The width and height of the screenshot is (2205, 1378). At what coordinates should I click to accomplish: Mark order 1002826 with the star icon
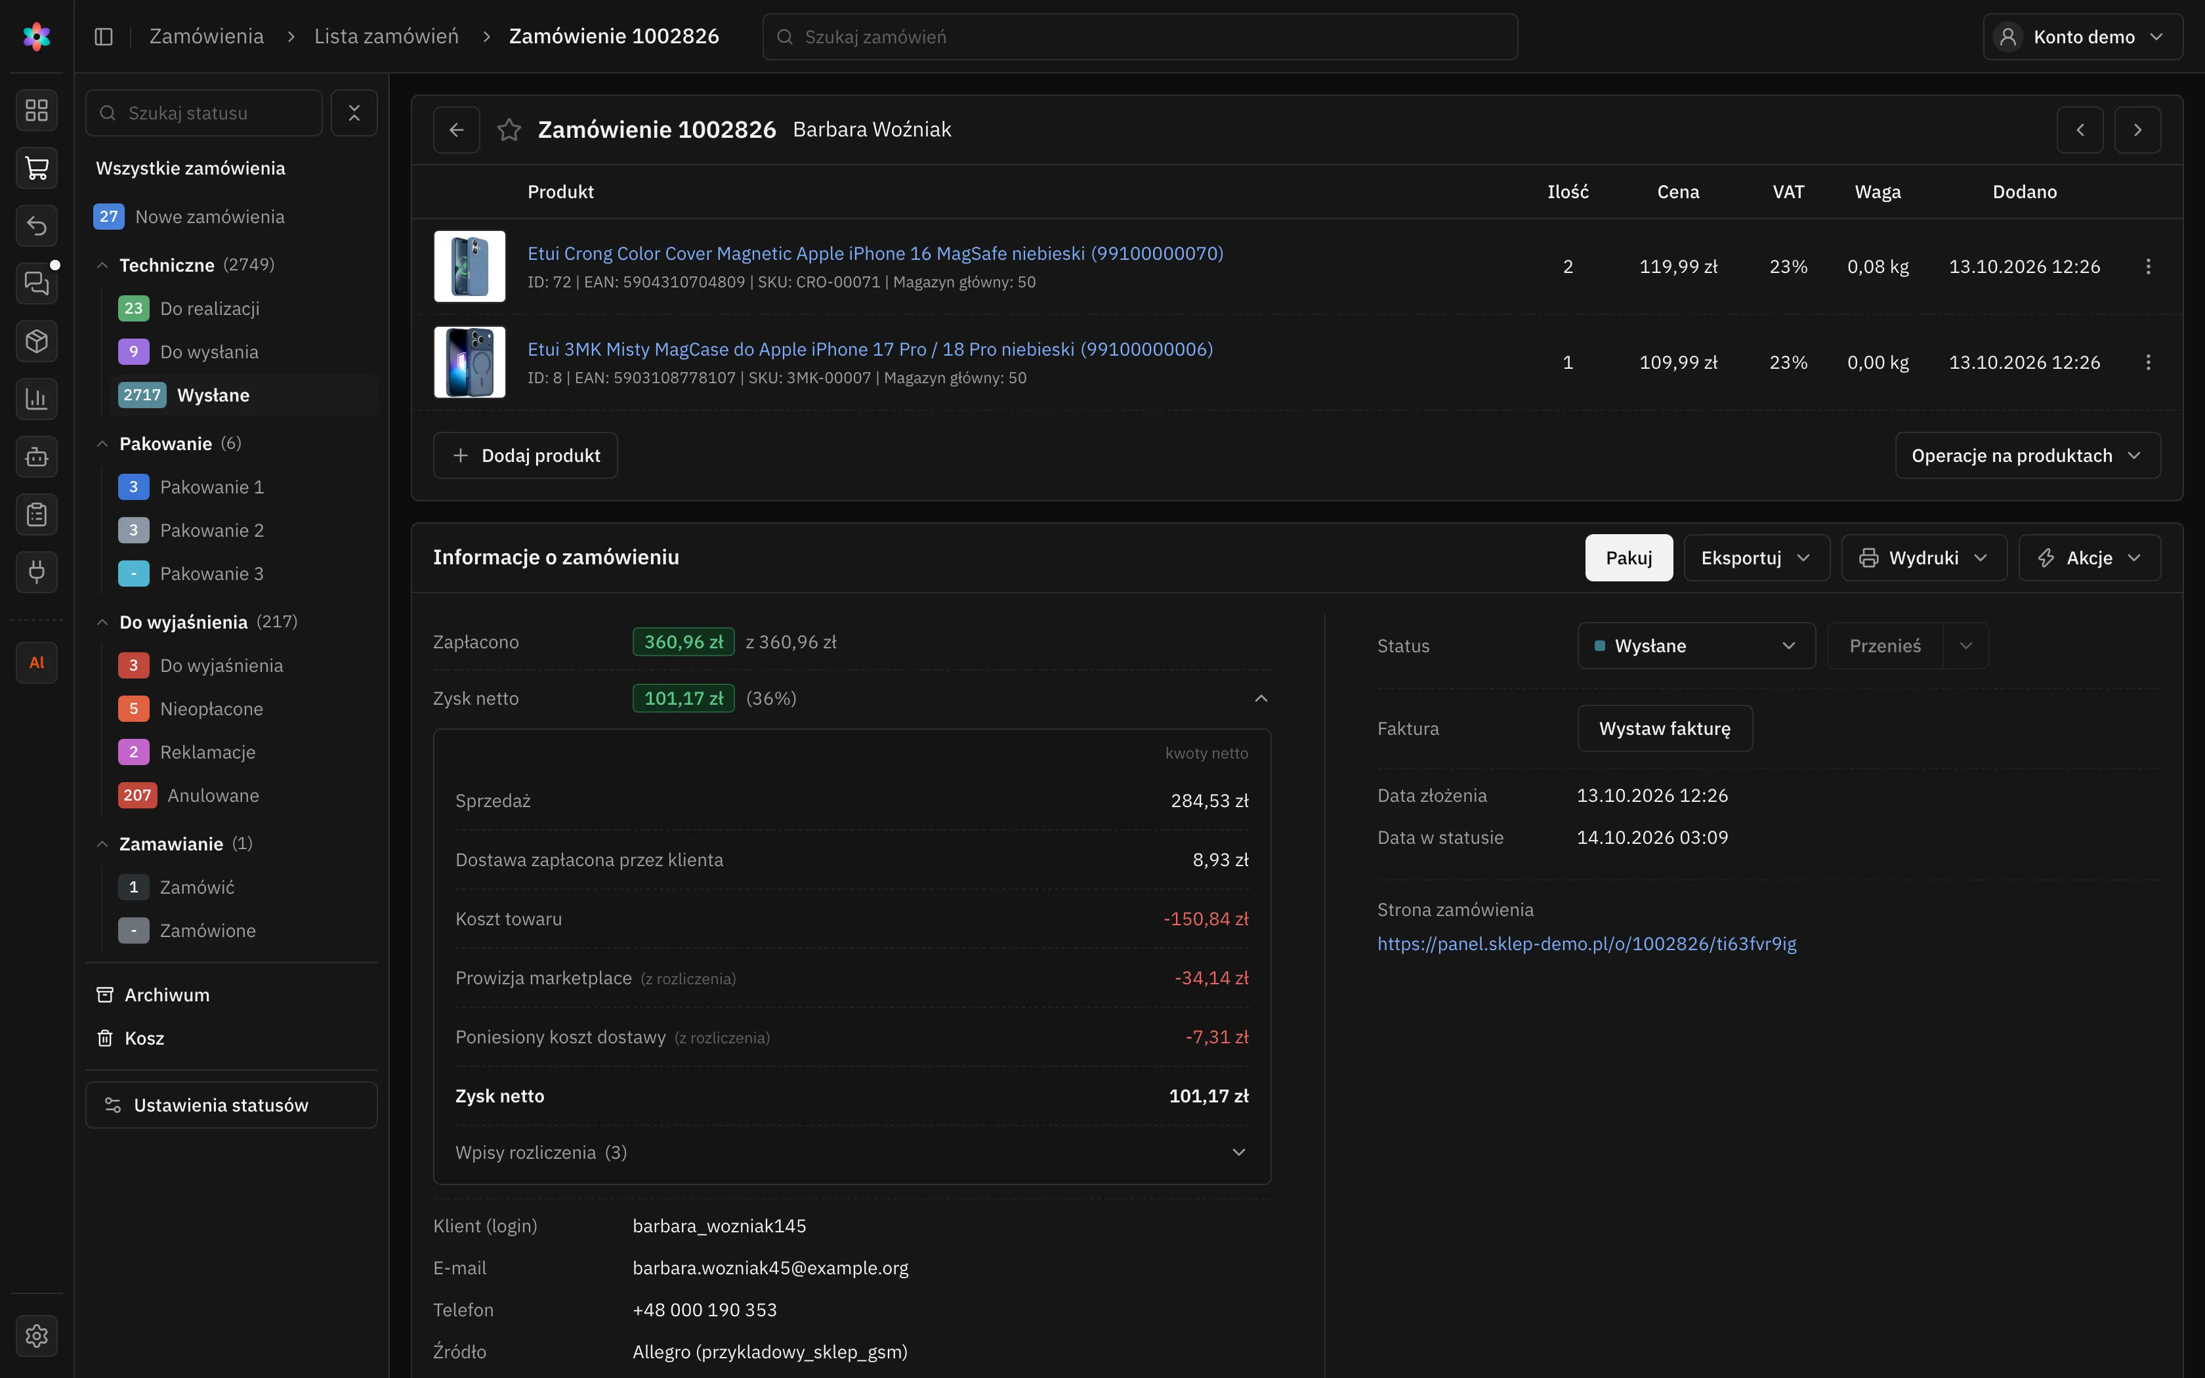pyautogui.click(x=509, y=129)
